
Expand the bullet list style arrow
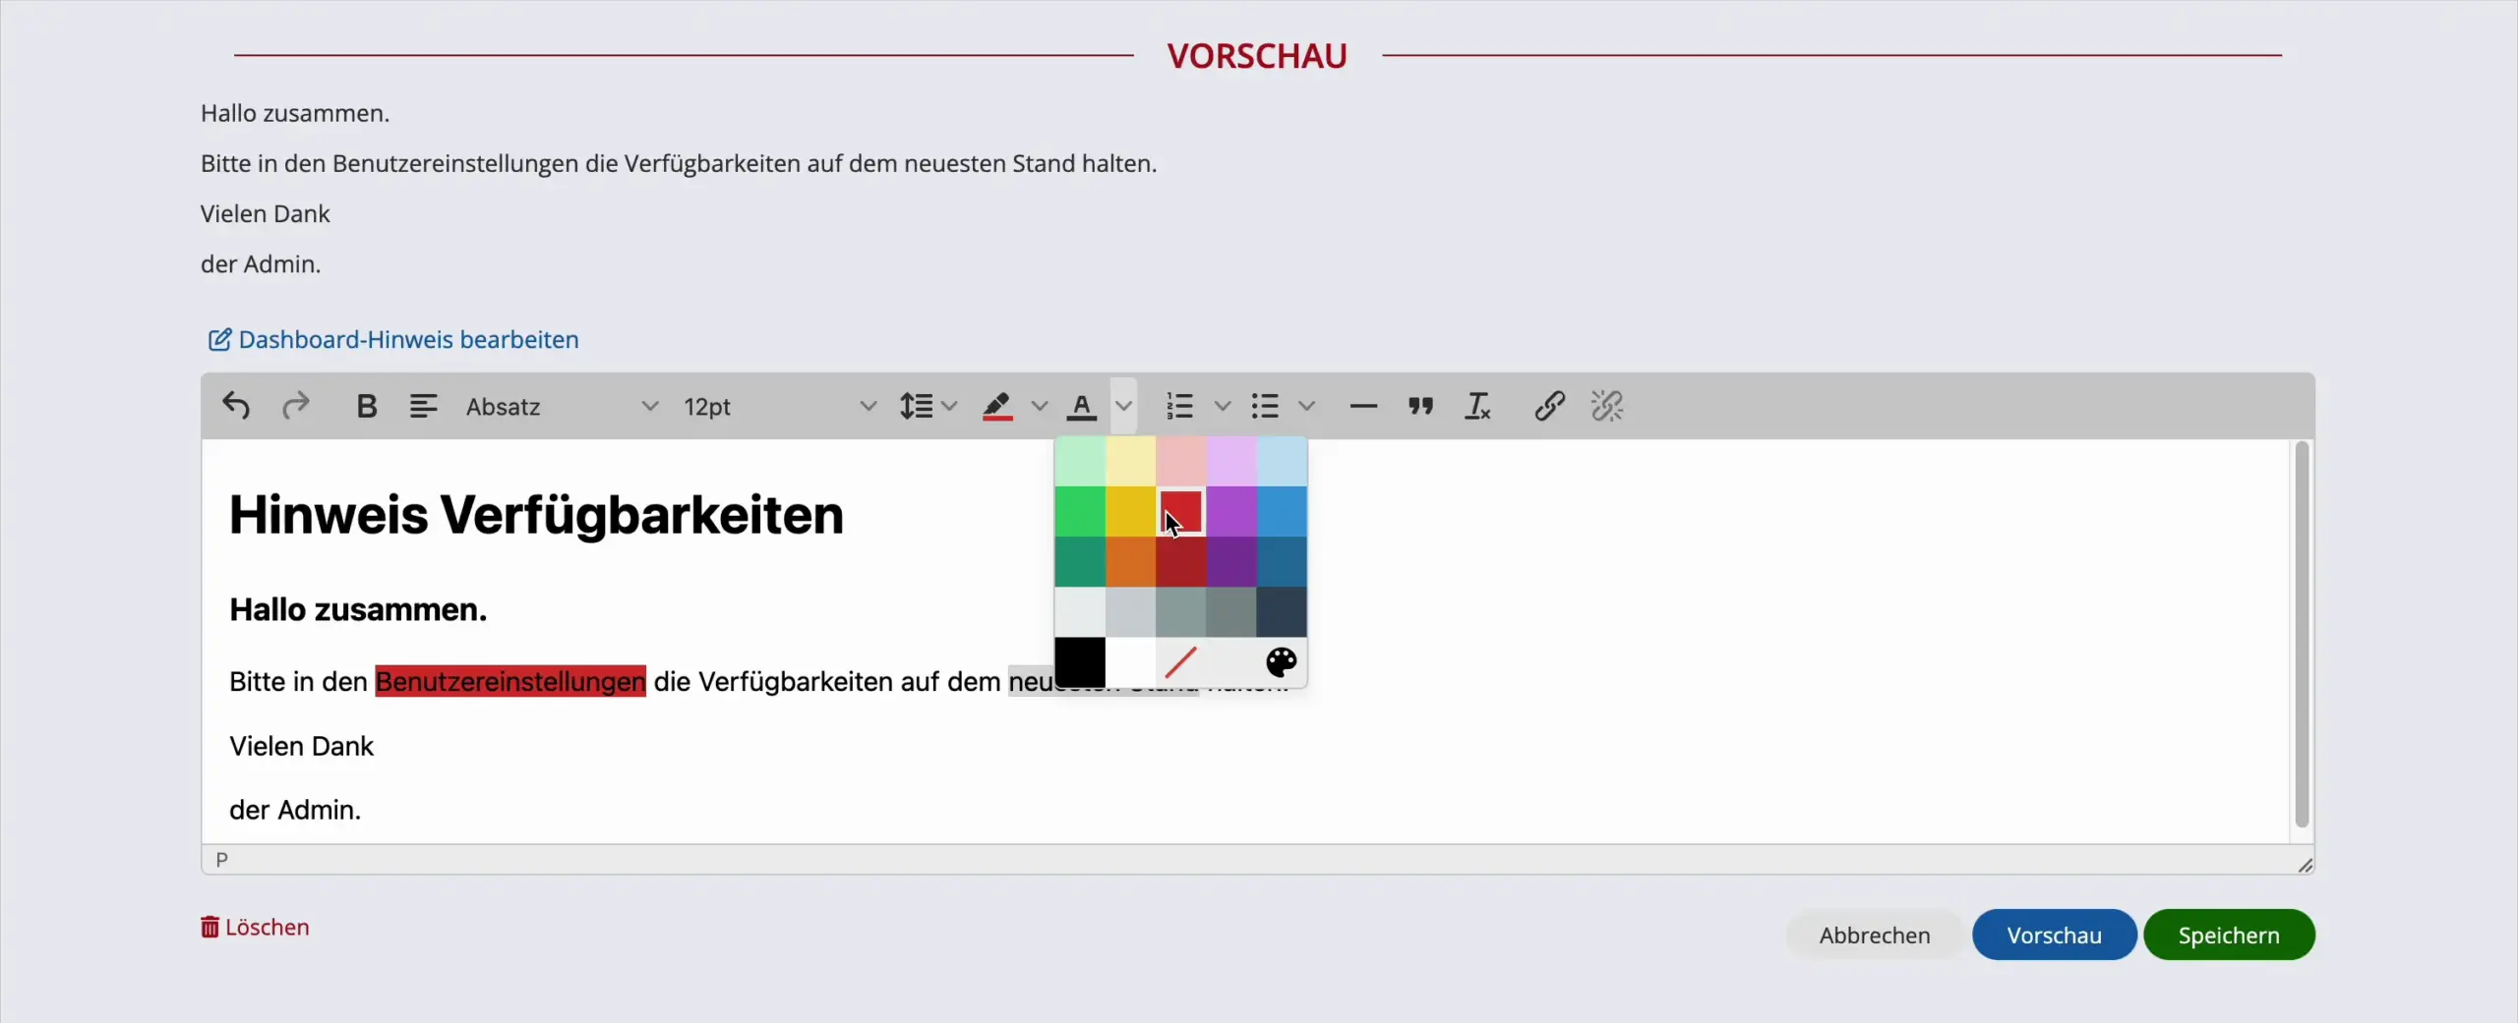coord(1306,406)
